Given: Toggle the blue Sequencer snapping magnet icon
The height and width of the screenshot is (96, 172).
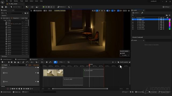Looking at the screenshot, I should tap(55, 62).
